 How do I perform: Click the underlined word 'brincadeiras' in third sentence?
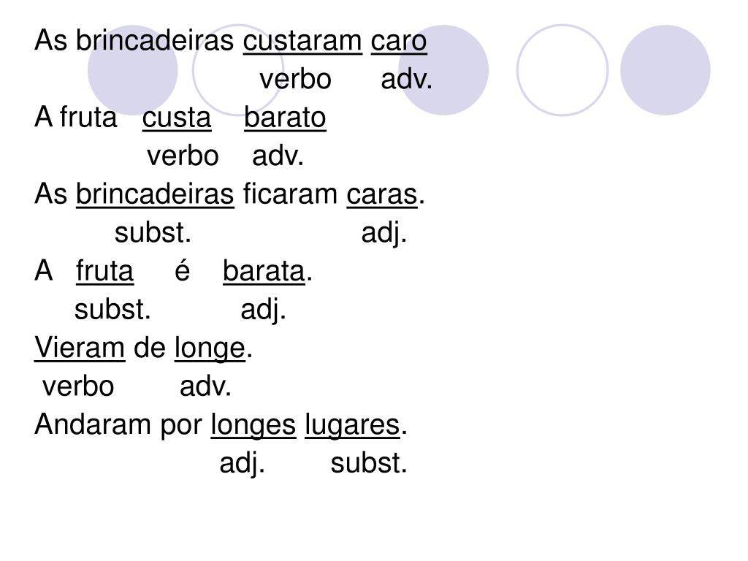pos(155,194)
